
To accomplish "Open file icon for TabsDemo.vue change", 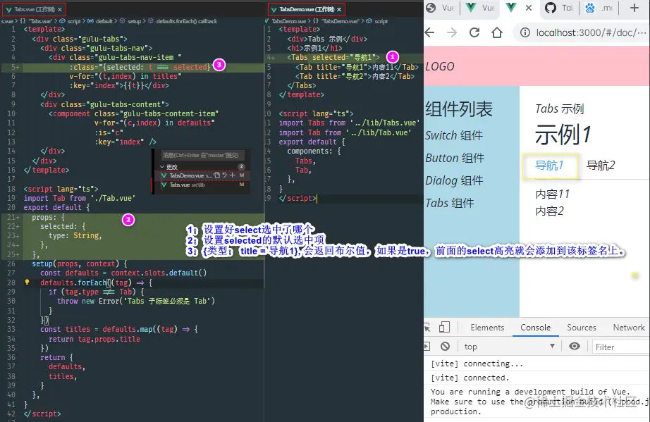I will coord(216,175).
